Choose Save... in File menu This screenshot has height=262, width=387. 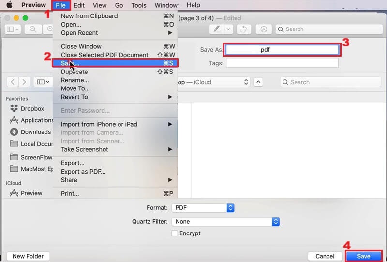coord(115,63)
